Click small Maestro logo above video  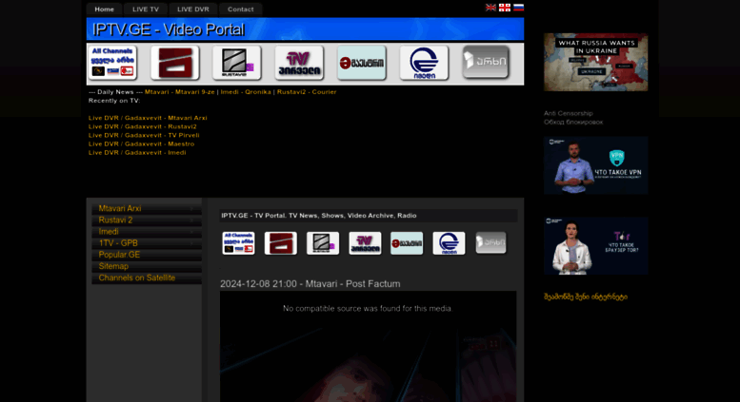click(407, 243)
